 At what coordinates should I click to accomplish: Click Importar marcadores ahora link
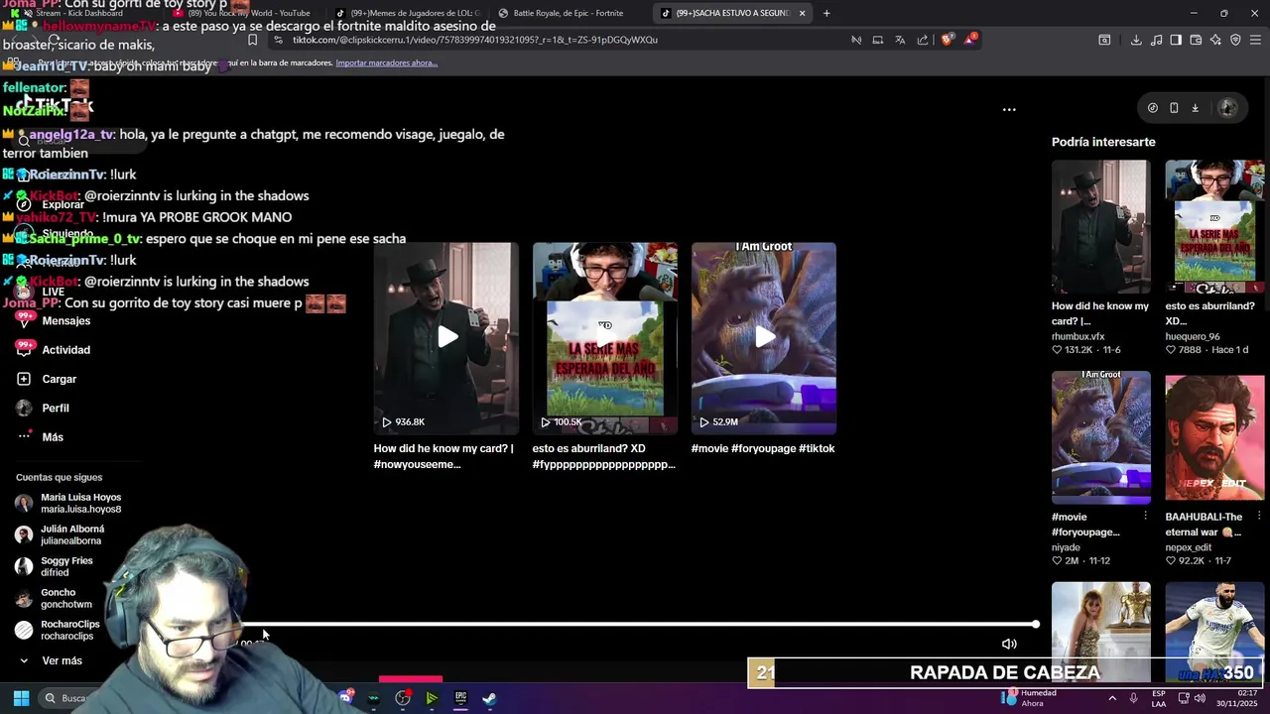point(386,62)
